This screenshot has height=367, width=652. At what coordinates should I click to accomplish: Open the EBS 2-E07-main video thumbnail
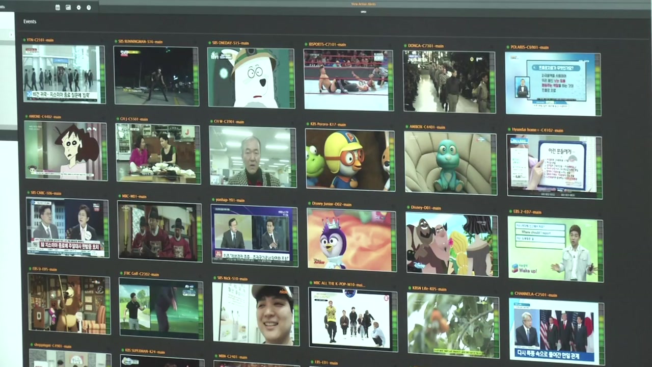pos(553,249)
